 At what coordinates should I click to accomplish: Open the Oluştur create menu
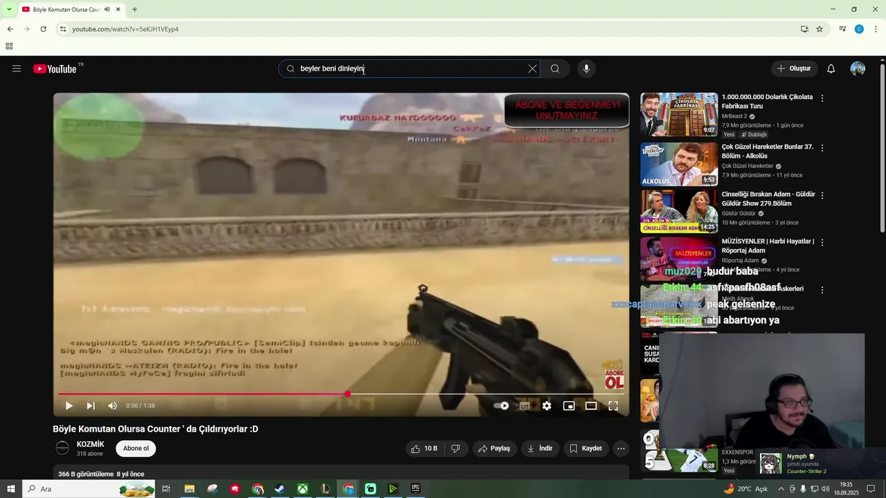click(795, 68)
